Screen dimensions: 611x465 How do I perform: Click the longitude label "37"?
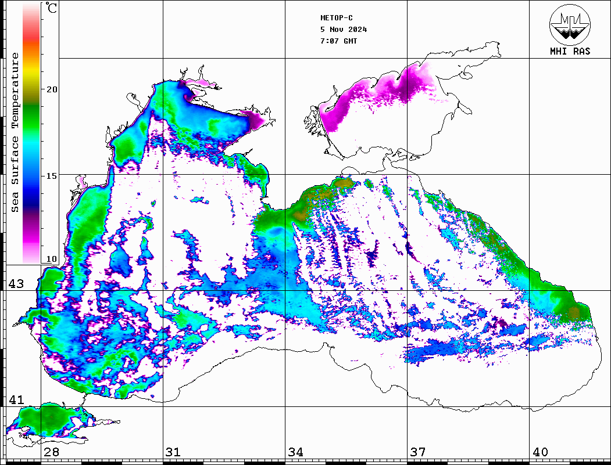tap(418, 452)
